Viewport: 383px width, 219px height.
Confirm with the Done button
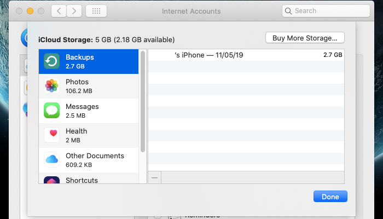coord(330,197)
